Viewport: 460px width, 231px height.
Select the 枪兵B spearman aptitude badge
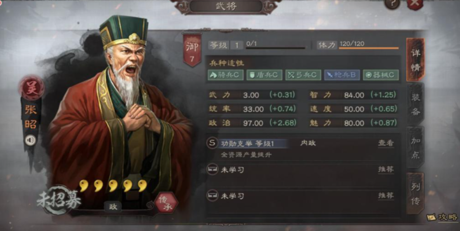click(x=342, y=75)
